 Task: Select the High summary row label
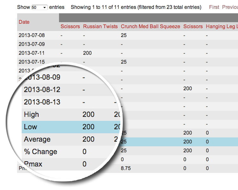coord(31,114)
